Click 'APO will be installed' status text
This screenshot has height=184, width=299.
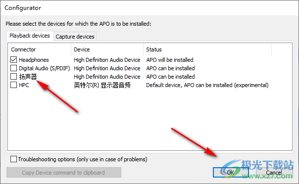[170, 60]
